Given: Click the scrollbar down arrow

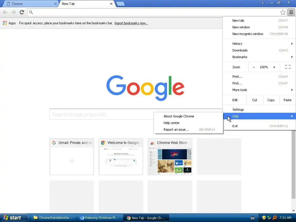Looking at the screenshot, I should pyautogui.click(x=294, y=211).
